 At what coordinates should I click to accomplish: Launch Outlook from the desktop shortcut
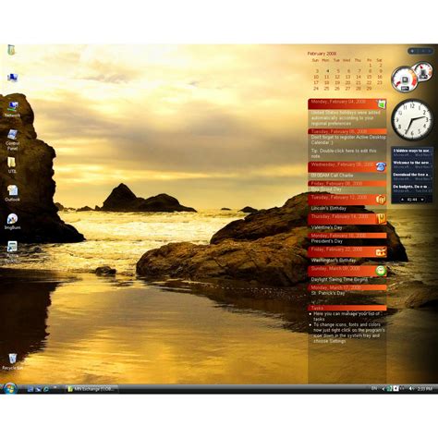12,193
